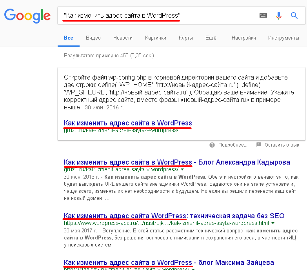Click the feedback flag icon beside Оставить отзыв
The image size is (307, 270).
pyautogui.click(x=259, y=145)
